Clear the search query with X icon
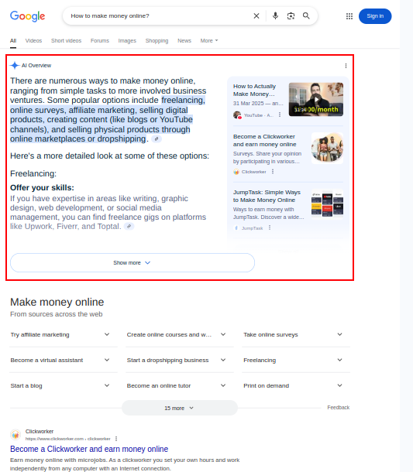Image resolution: width=413 pixels, height=472 pixels. point(256,16)
